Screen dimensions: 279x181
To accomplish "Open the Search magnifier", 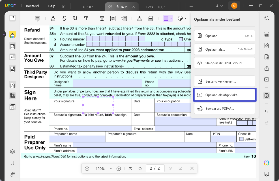I will 267,18.
